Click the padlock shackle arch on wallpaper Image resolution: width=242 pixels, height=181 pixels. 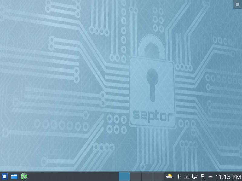click(x=152, y=42)
